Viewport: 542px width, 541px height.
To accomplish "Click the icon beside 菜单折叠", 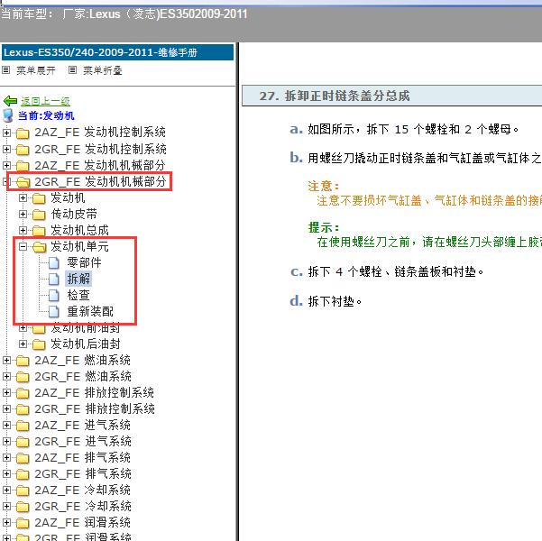I will click(x=72, y=70).
